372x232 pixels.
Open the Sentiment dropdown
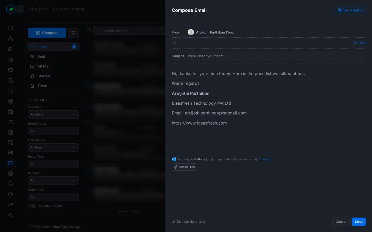(53, 197)
